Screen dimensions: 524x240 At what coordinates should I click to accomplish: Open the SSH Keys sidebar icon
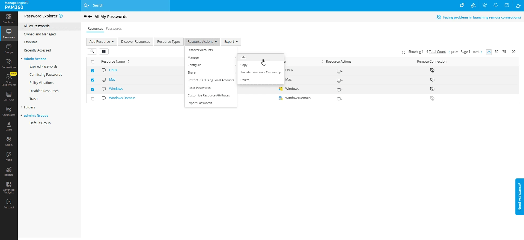pos(9,96)
